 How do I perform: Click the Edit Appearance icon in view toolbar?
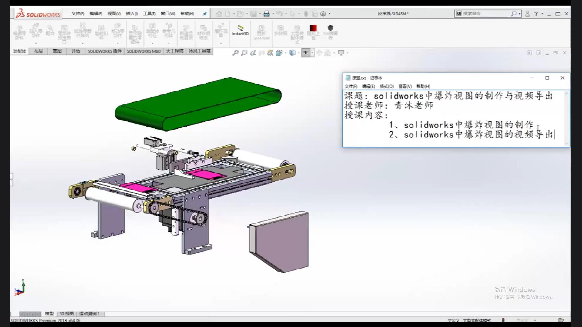tap(319, 53)
